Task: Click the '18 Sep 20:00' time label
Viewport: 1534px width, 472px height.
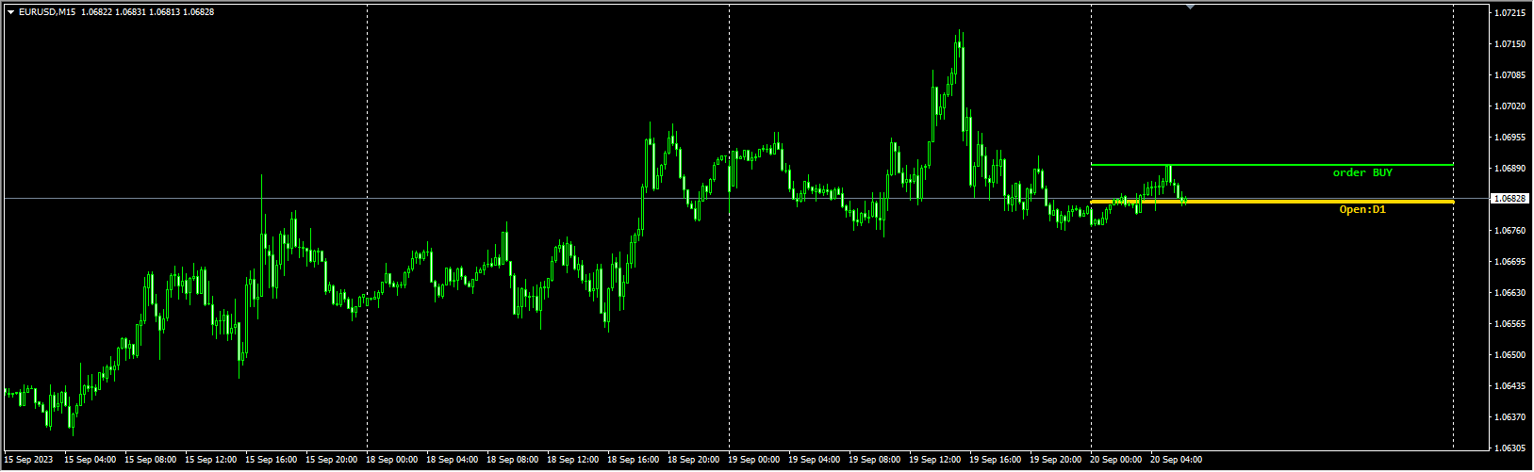Action: (693, 461)
